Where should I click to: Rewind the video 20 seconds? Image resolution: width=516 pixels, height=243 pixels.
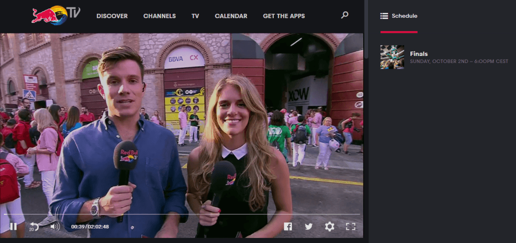coord(34,227)
